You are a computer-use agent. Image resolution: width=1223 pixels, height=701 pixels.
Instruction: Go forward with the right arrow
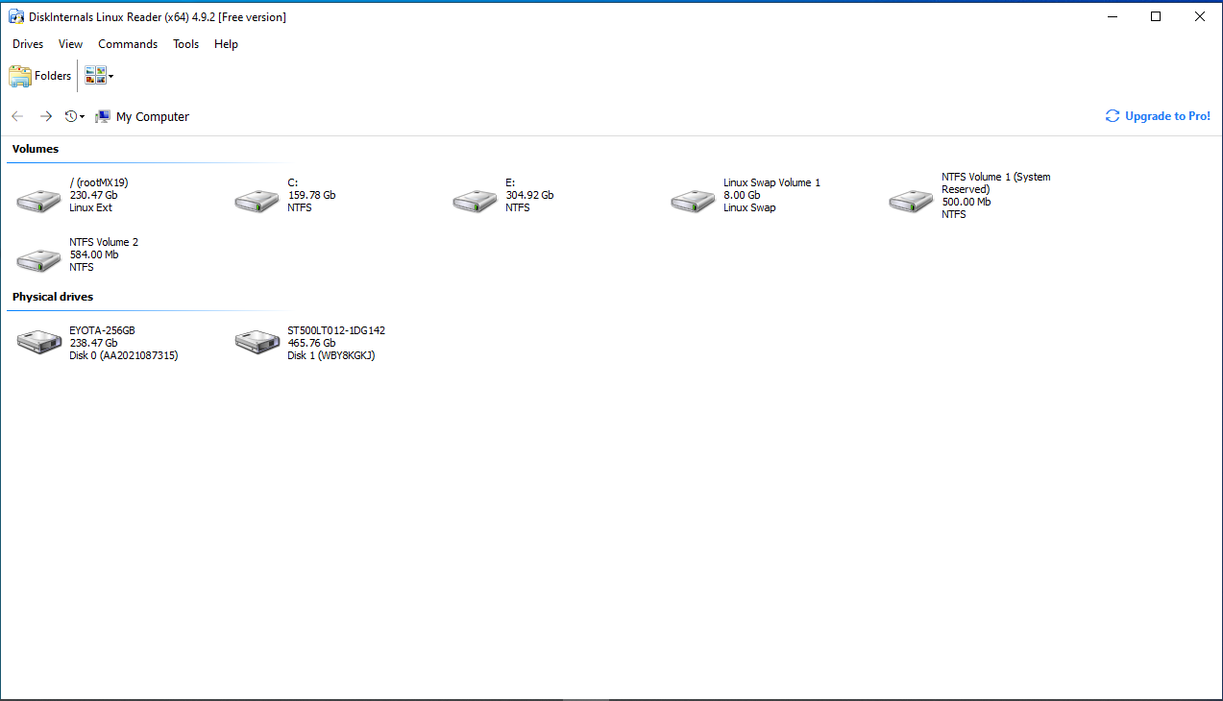click(45, 116)
